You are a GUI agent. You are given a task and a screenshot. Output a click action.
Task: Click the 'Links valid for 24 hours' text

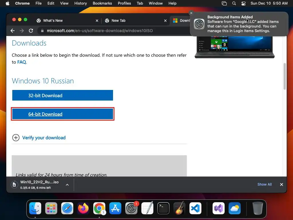(x=61, y=175)
